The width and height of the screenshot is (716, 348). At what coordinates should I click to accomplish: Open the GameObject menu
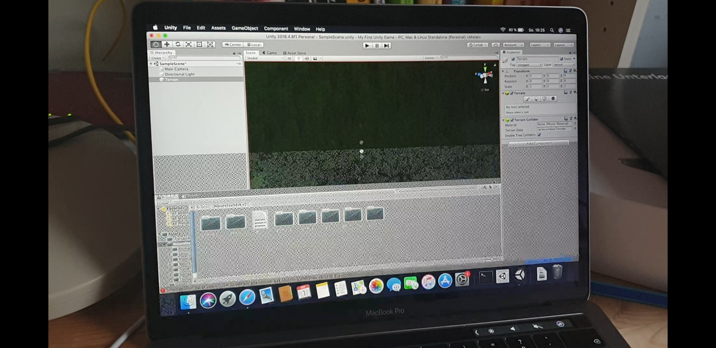click(x=245, y=29)
